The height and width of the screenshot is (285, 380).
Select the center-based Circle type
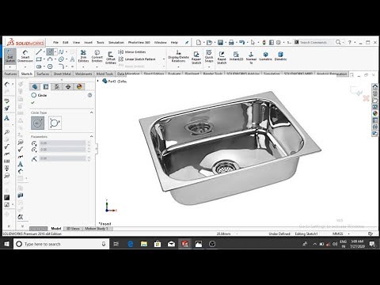pos(37,123)
